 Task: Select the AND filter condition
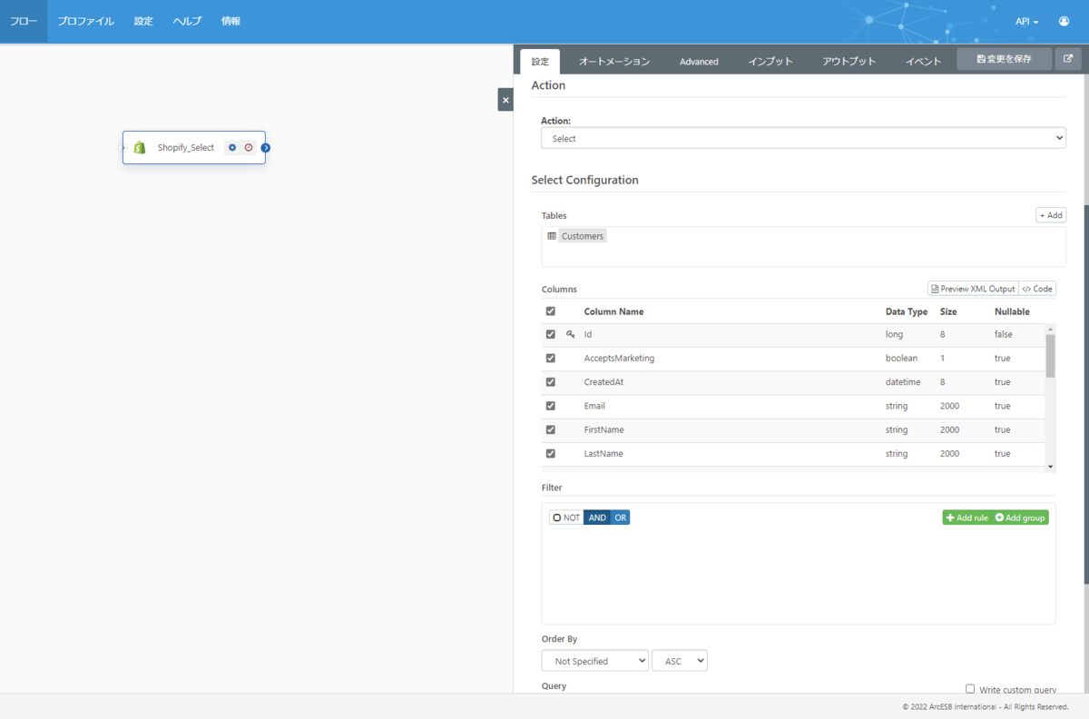[x=597, y=517]
